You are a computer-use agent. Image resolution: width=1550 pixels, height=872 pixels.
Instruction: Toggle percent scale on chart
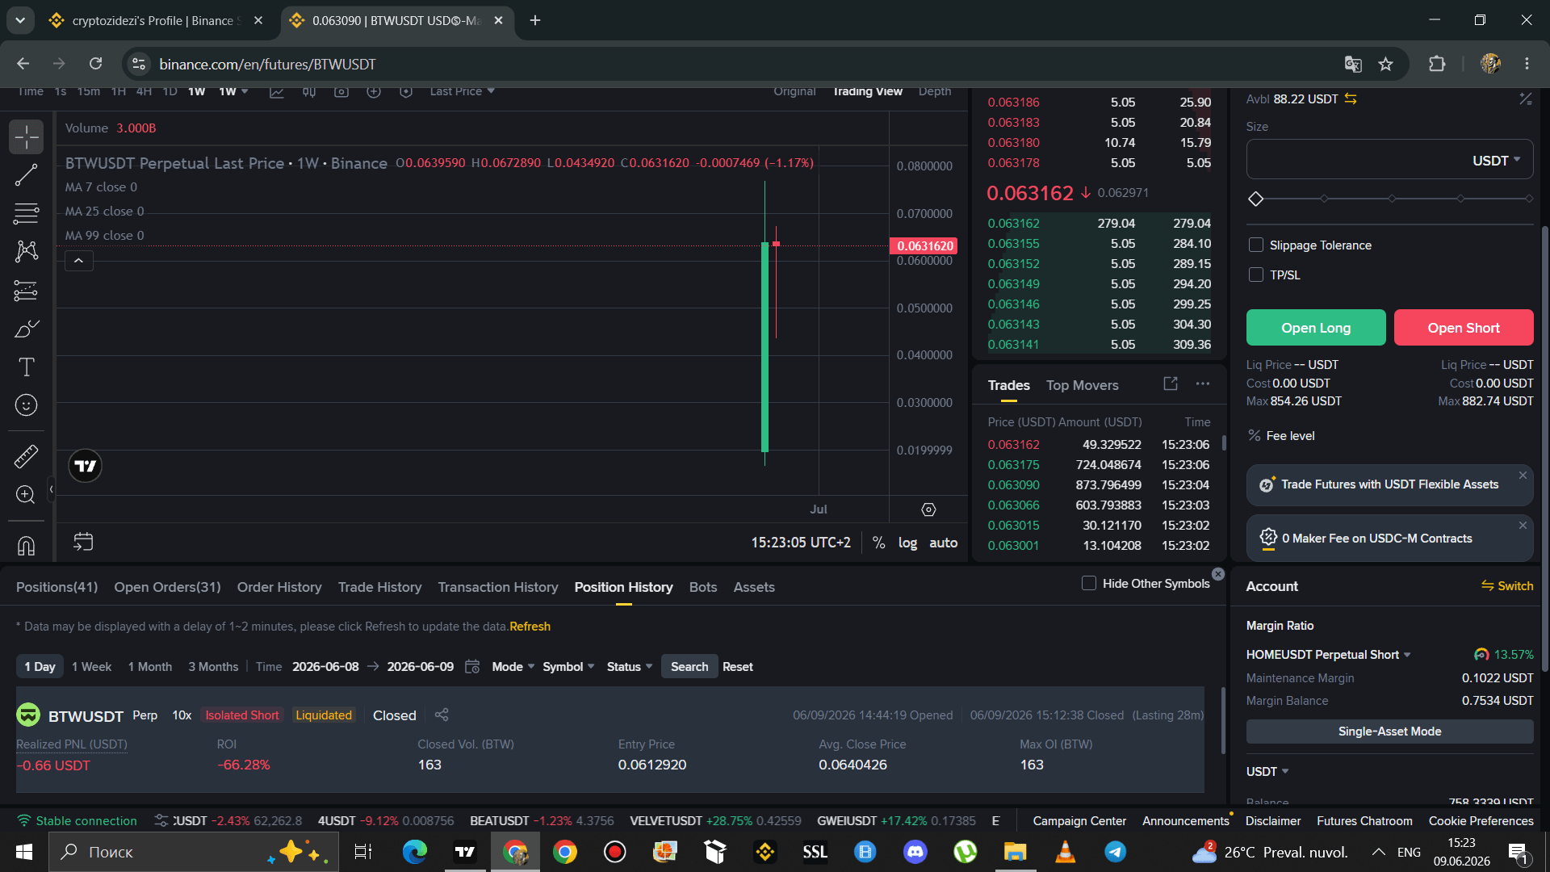878,543
